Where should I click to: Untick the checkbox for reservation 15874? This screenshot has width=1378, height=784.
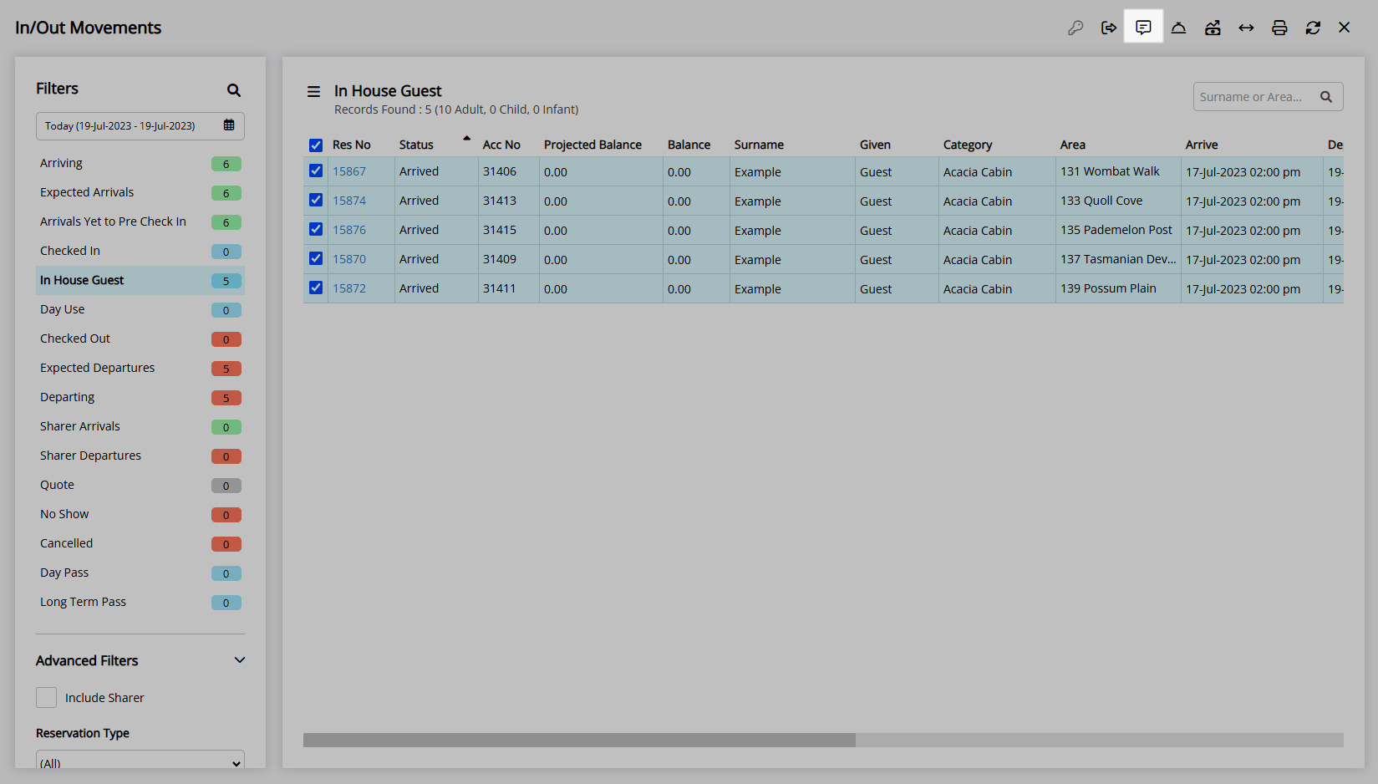tap(316, 200)
